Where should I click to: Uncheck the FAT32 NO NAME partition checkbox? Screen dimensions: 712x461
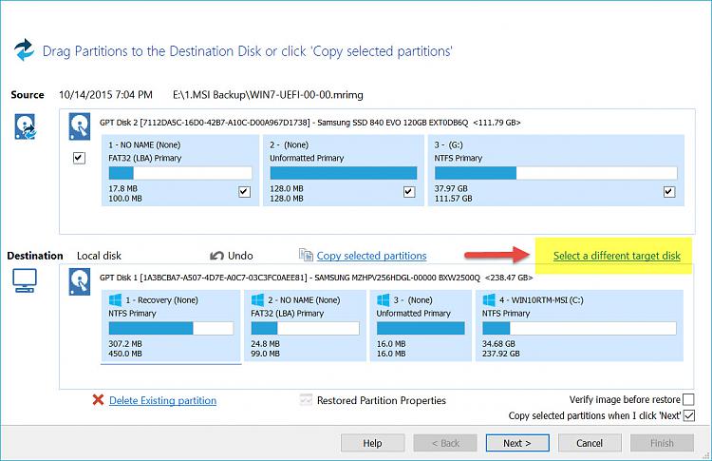[x=245, y=192]
